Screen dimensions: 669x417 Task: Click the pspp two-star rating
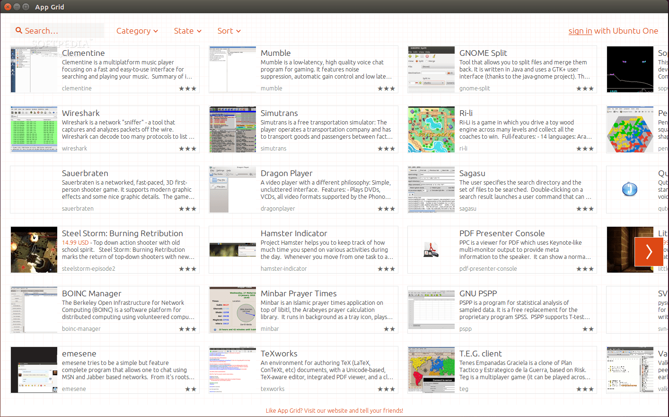pos(588,329)
